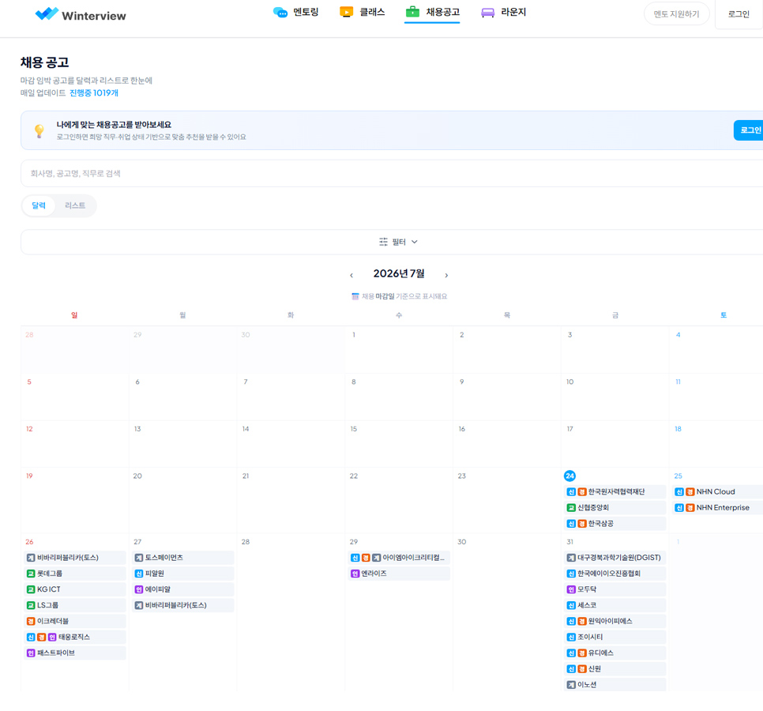Open NHN Cloud posting
Viewport: 763px width, 711px height.
[x=718, y=492]
